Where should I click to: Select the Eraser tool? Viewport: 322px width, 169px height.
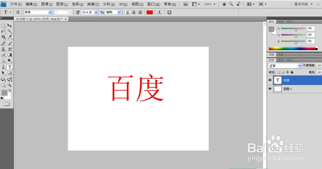[3, 55]
